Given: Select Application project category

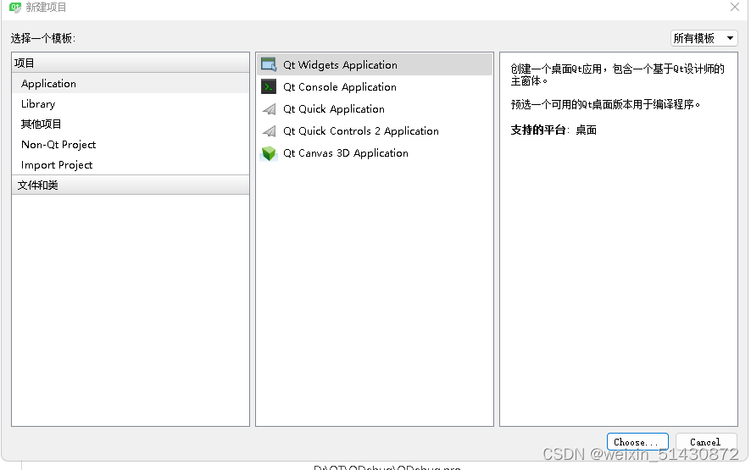Looking at the screenshot, I should coord(131,83).
